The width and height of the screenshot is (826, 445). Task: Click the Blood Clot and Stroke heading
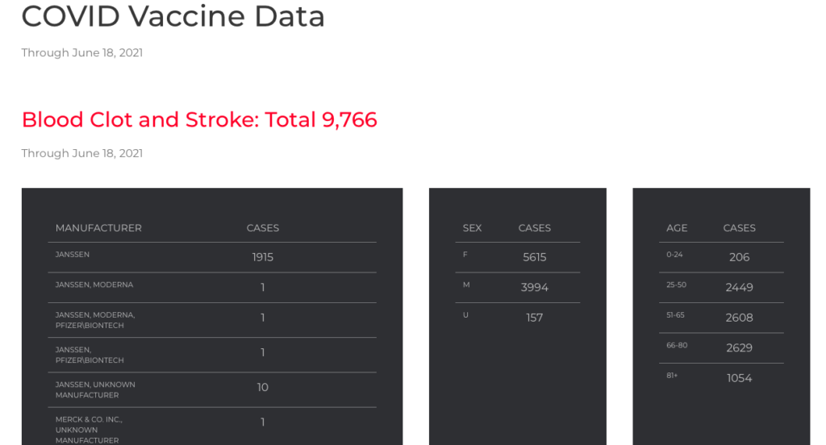pyautogui.click(x=199, y=120)
